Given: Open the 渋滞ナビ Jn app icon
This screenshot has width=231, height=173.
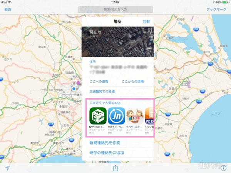Looking at the screenshot, I should pyautogui.click(x=116, y=116).
